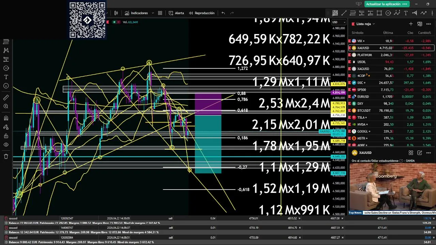Select TSLA in the watchlist
Screen dimensions: 436x245
[x=391, y=117]
